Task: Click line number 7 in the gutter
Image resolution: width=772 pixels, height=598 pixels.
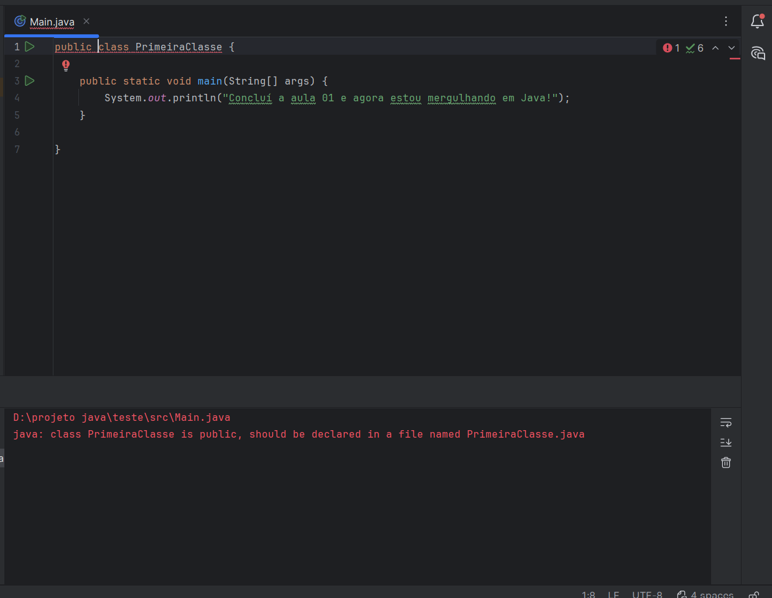Action: 17,150
